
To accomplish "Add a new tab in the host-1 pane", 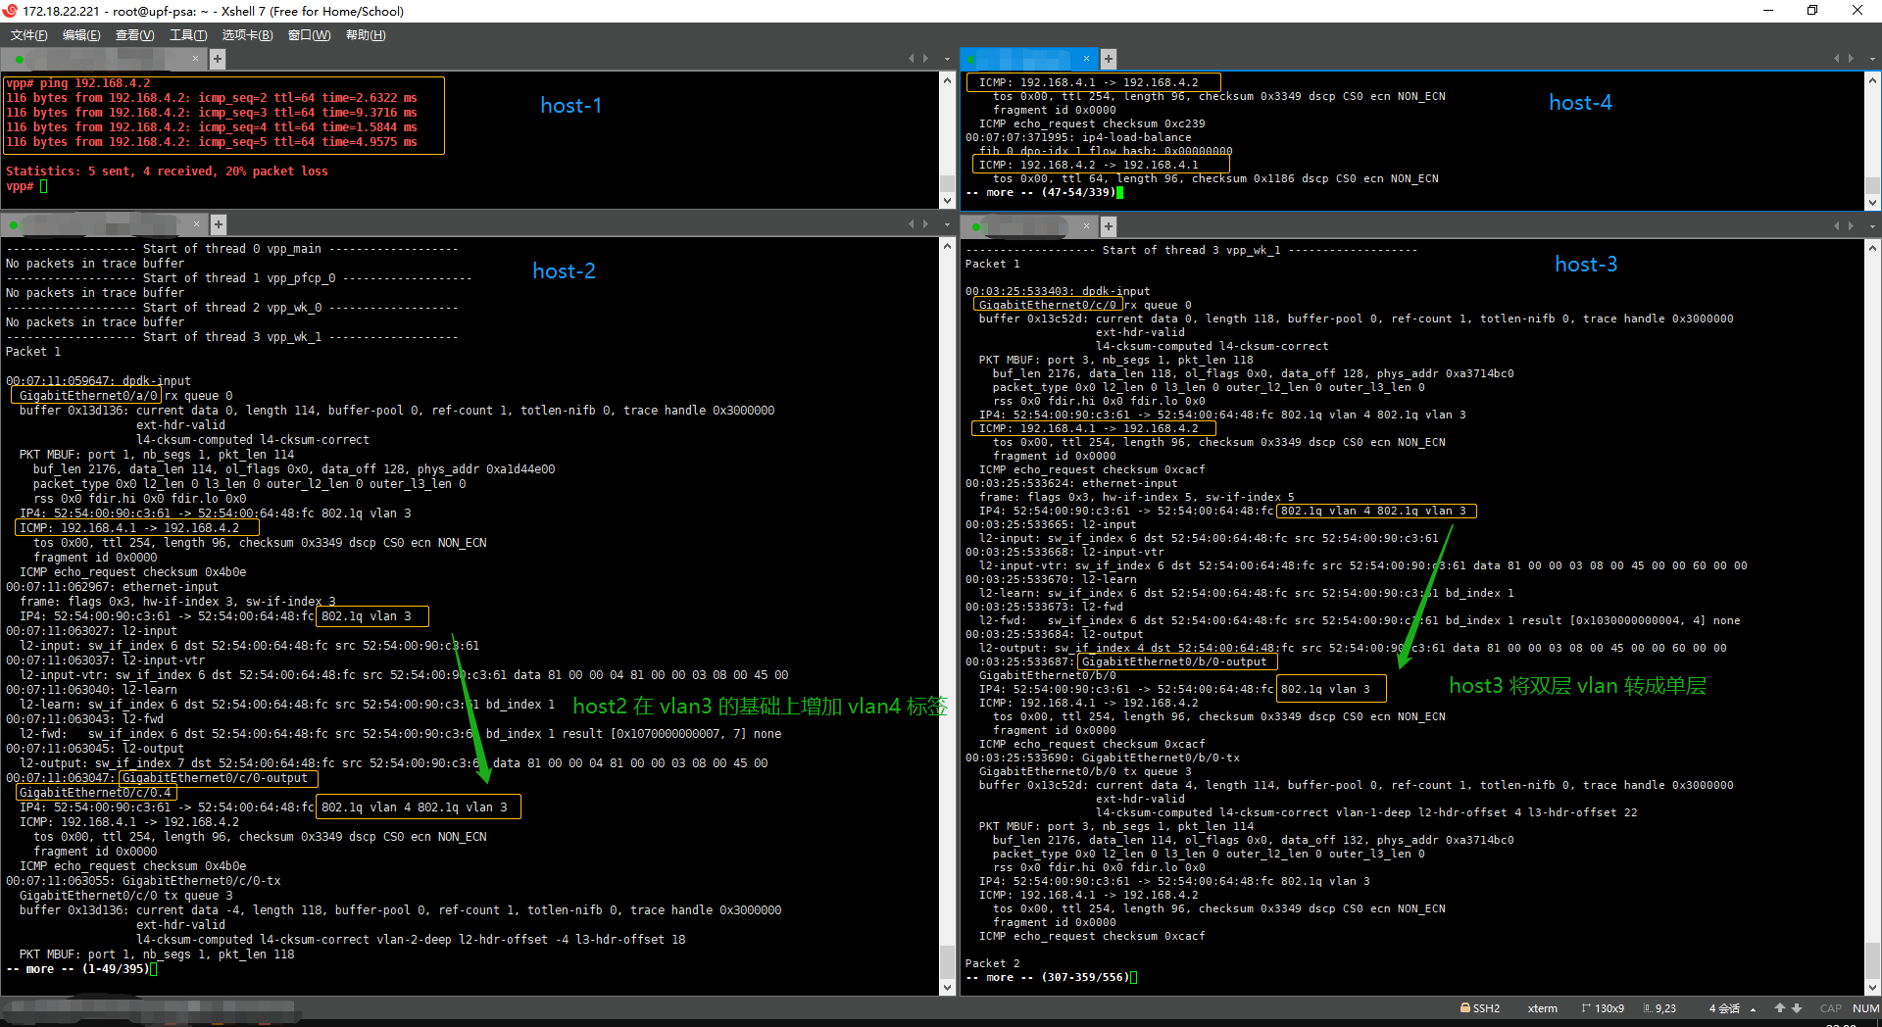I will click(x=218, y=59).
